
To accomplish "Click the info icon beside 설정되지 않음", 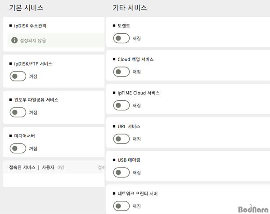I will coord(14,40).
